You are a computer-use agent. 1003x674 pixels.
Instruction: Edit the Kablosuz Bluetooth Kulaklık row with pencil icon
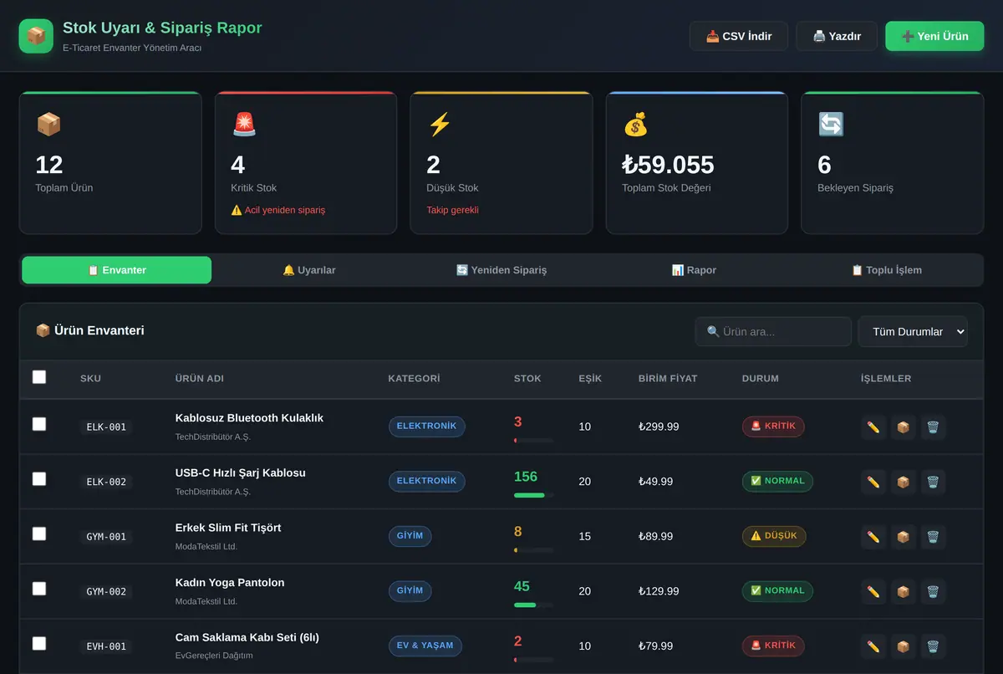pyautogui.click(x=873, y=427)
